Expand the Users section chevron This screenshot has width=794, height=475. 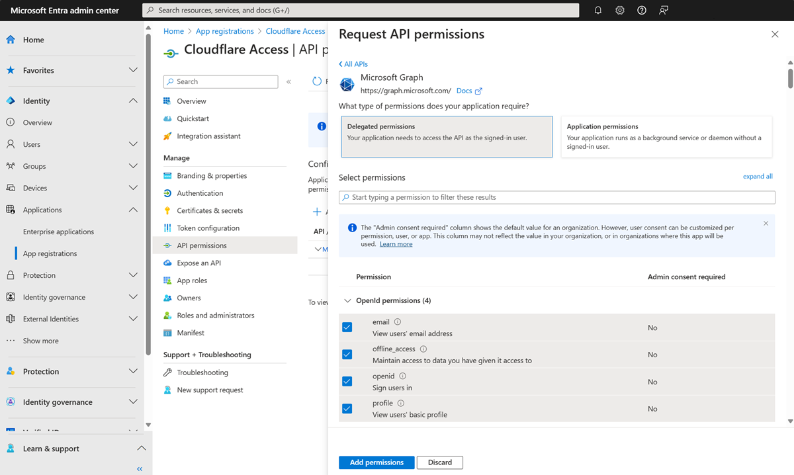[x=133, y=144]
